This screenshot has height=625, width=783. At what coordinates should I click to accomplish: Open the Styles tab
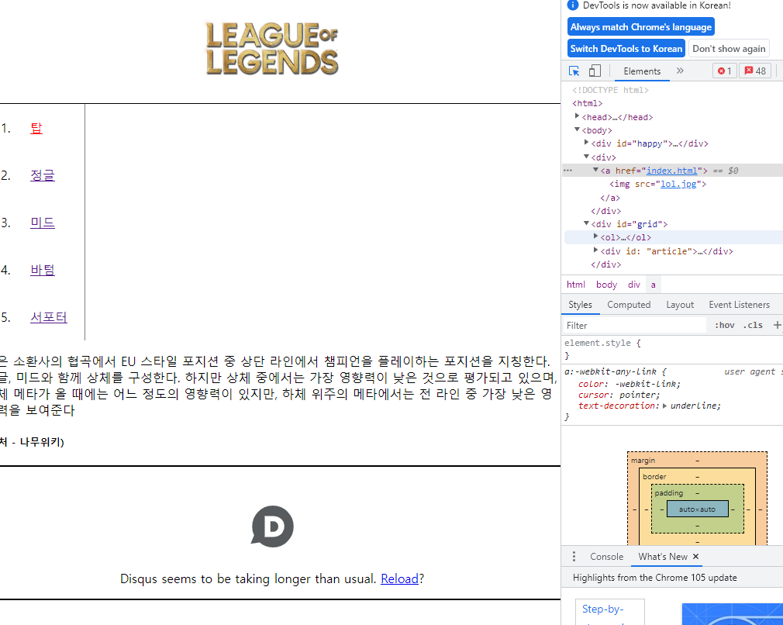[x=580, y=305]
